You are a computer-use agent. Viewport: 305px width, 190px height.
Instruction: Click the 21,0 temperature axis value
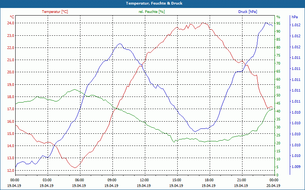click(11, 60)
